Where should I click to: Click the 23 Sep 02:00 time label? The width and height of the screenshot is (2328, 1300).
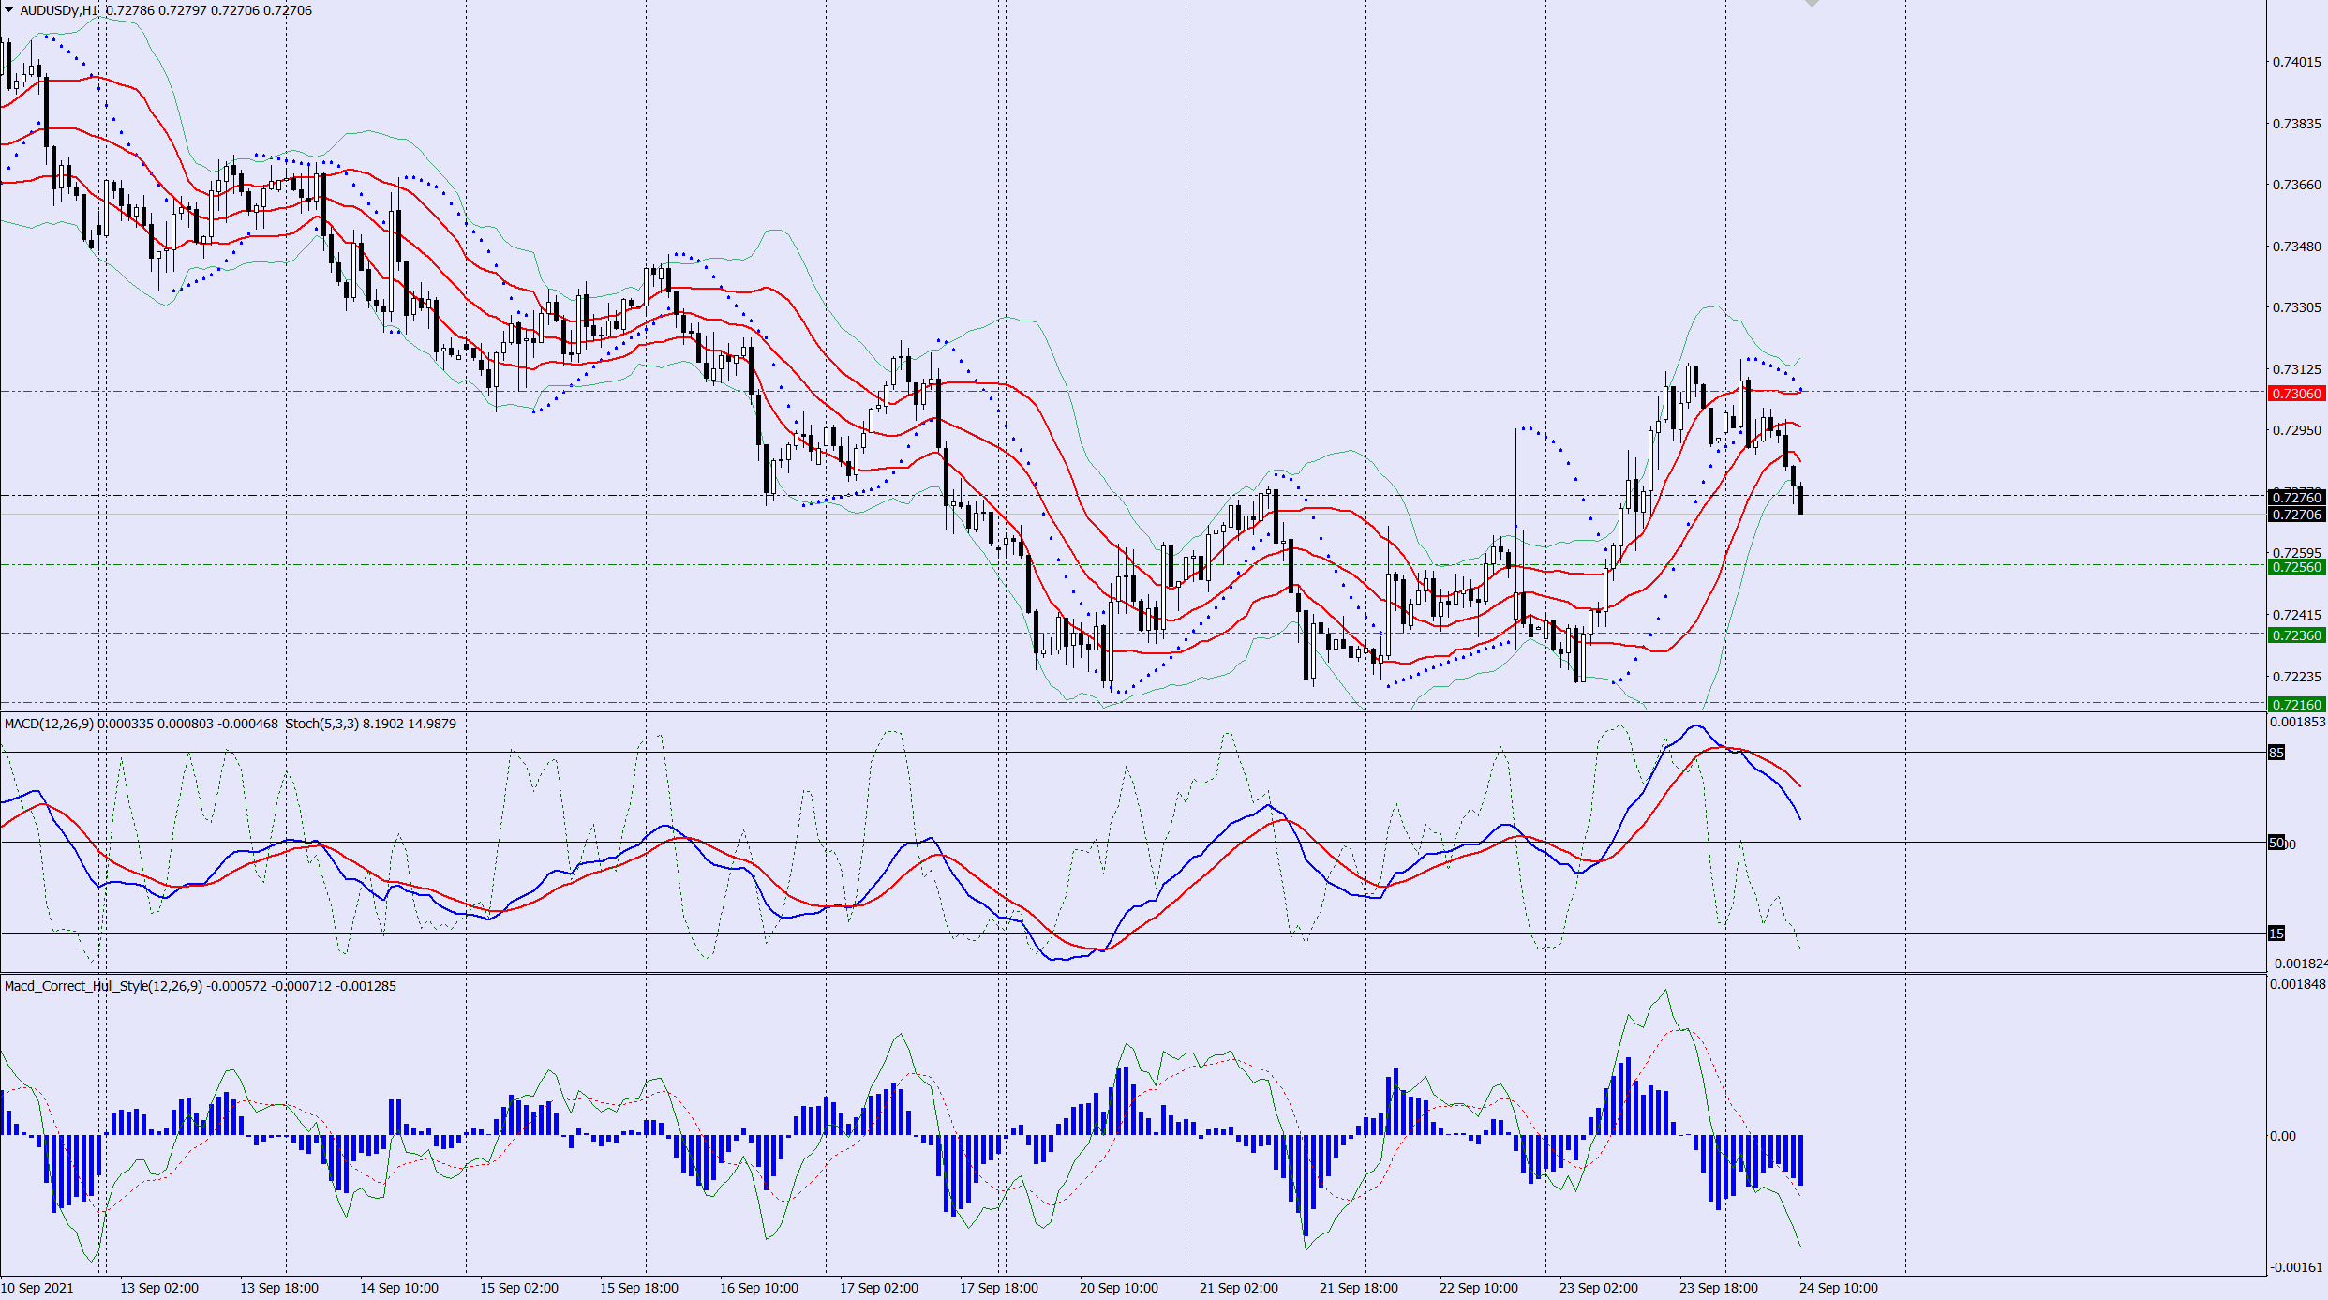[x=1599, y=1288]
